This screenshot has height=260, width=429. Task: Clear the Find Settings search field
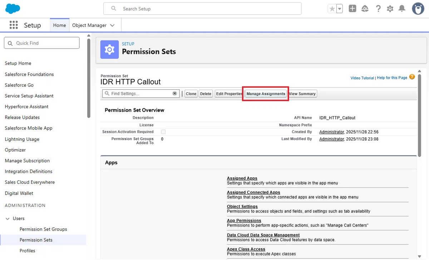[x=174, y=93]
